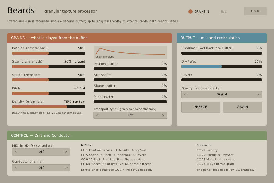Step Quality to the next mode
The width and height of the screenshot is (274, 183).
click(x=258, y=94)
